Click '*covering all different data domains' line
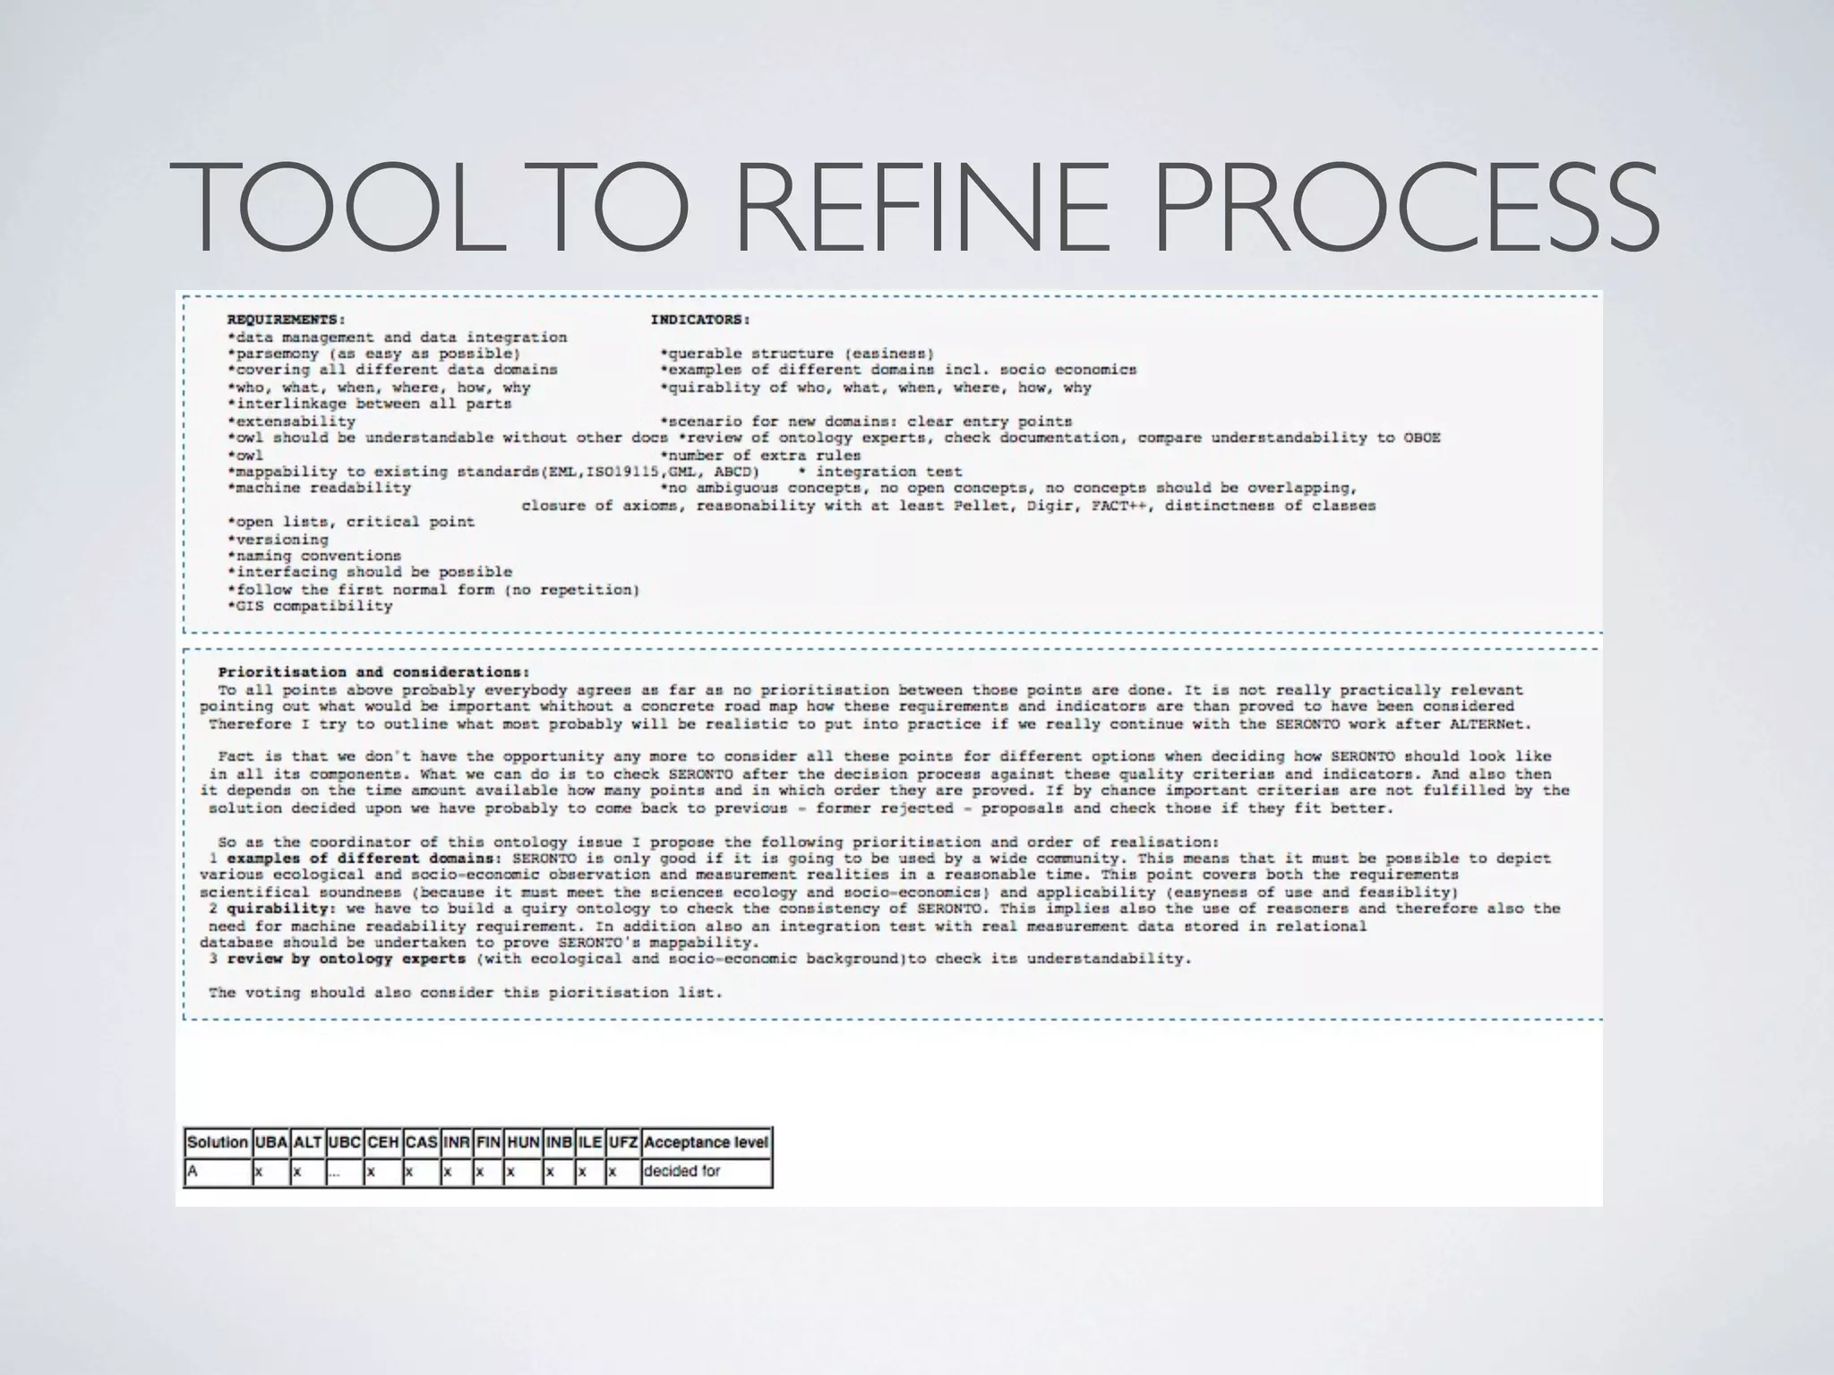The width and height of the screenshot is (1834, 1375). coord(393,370)
